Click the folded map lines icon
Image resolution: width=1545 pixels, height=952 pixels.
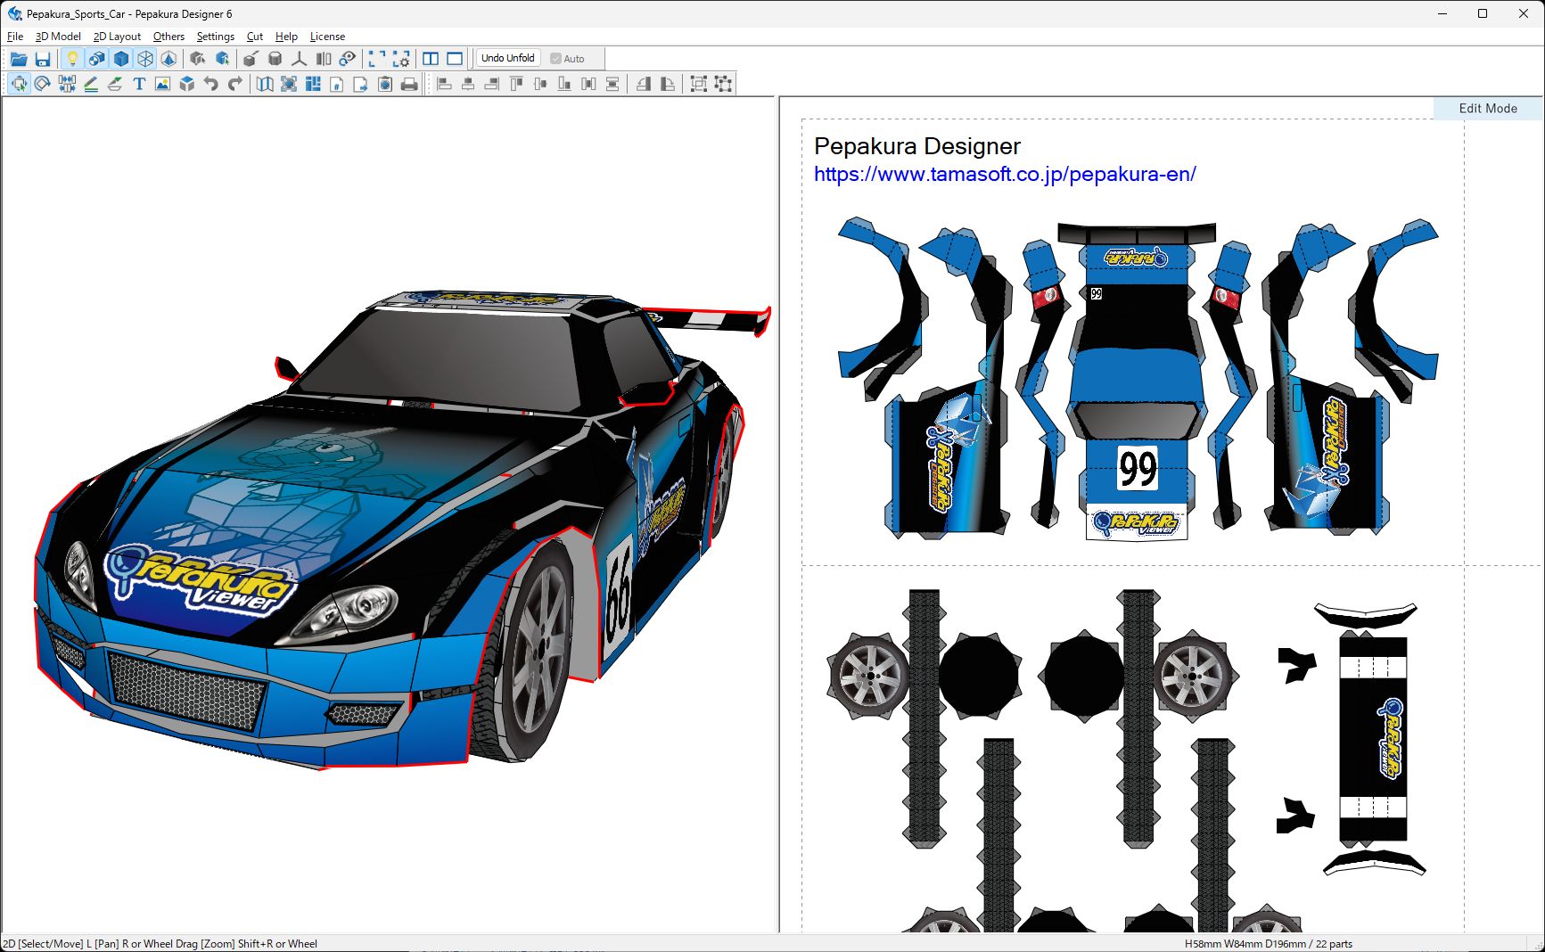tap(265, 84)
